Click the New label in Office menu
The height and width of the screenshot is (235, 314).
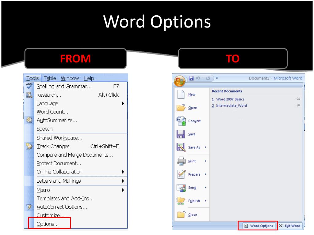(x=192, y=95)
